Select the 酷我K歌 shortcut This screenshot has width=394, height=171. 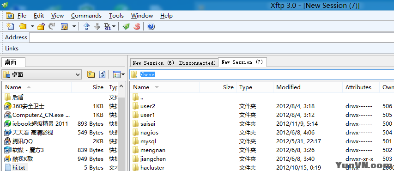18,159
